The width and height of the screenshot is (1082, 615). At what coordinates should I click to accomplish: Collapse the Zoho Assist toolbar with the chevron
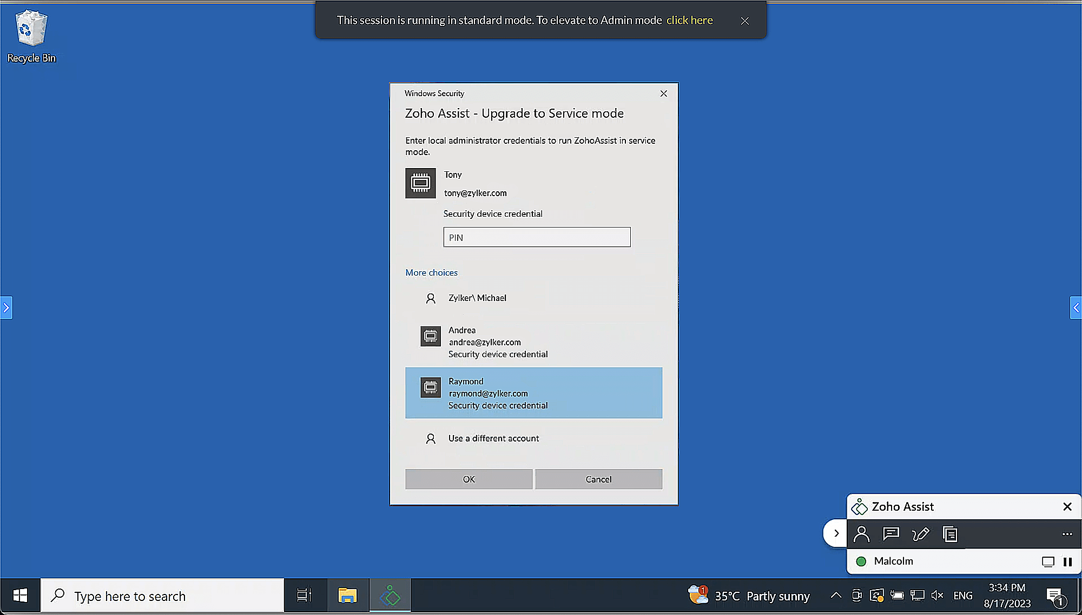coord(835,533)
